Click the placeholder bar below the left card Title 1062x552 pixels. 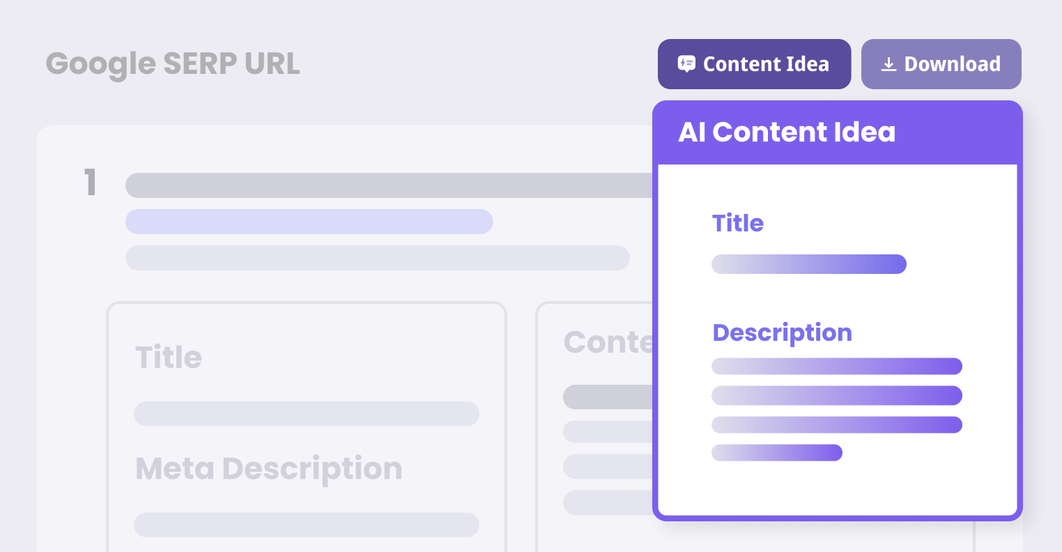306,413
